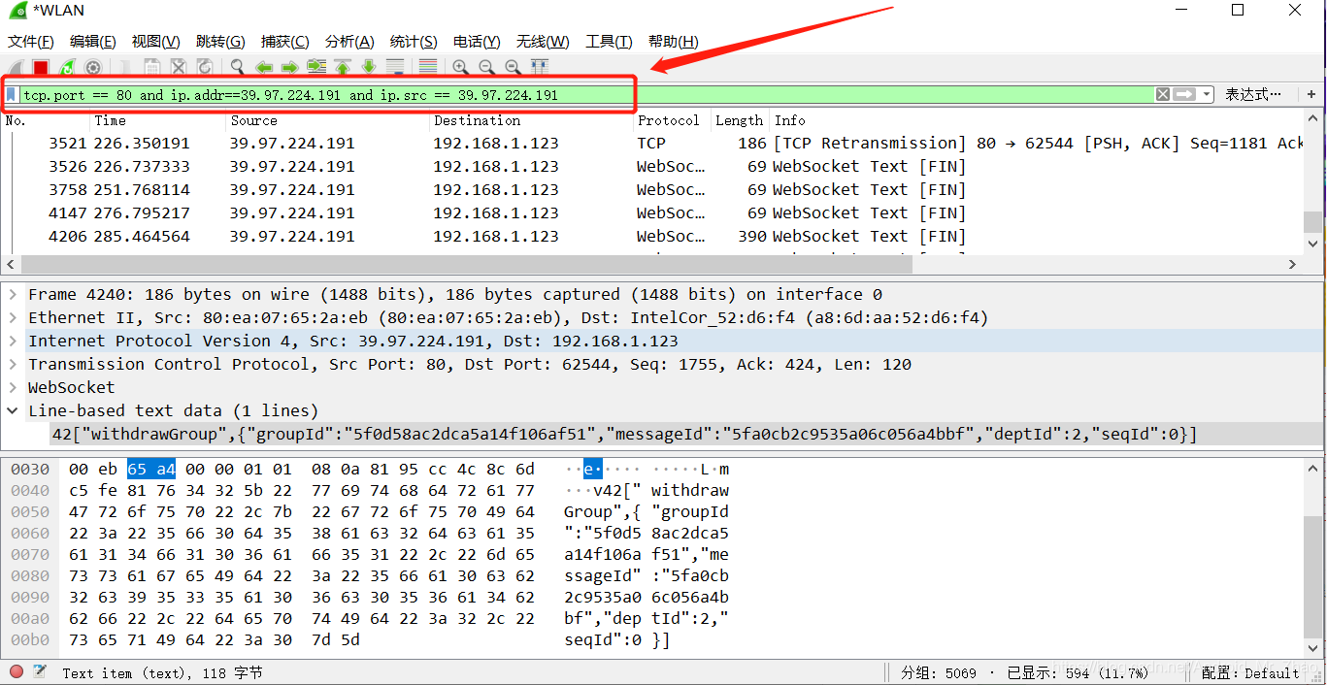Add a filter button with plus

1311,94
